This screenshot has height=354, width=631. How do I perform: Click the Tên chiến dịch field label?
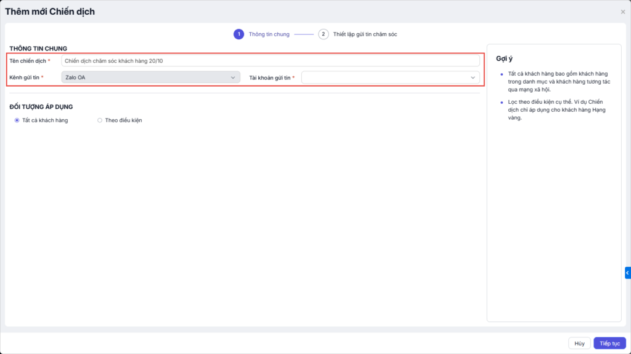28,61
